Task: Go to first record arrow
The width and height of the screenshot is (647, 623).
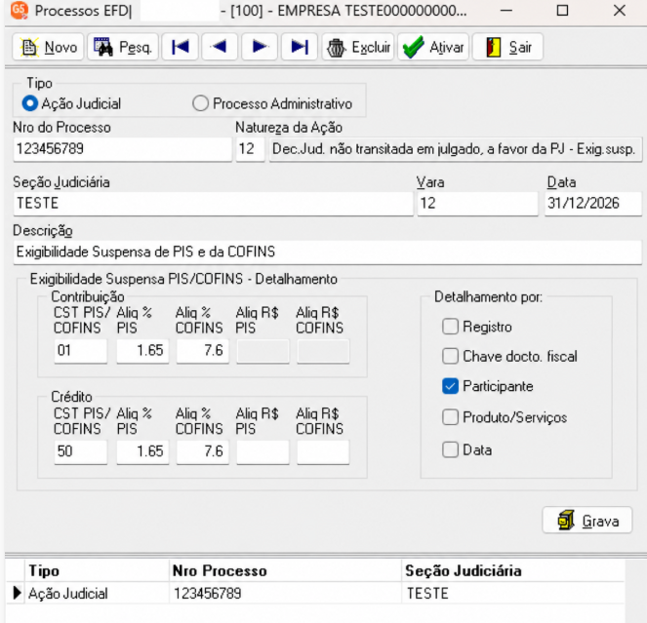Action: click(180, 47)
